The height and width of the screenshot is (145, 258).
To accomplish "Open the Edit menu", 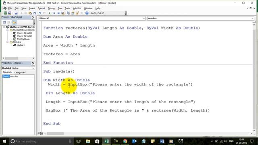I will [17, 8].
